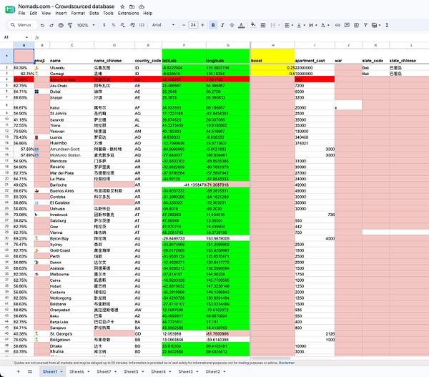
Task: Print the spreadsheet with printer icon
Action: click(x=61, y=25)
